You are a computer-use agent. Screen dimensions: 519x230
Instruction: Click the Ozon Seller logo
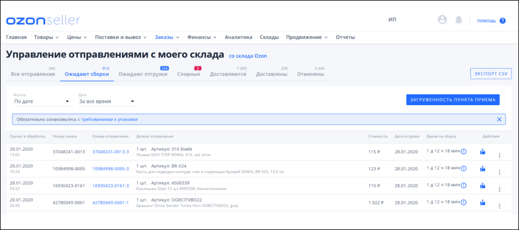pos(43,20)
